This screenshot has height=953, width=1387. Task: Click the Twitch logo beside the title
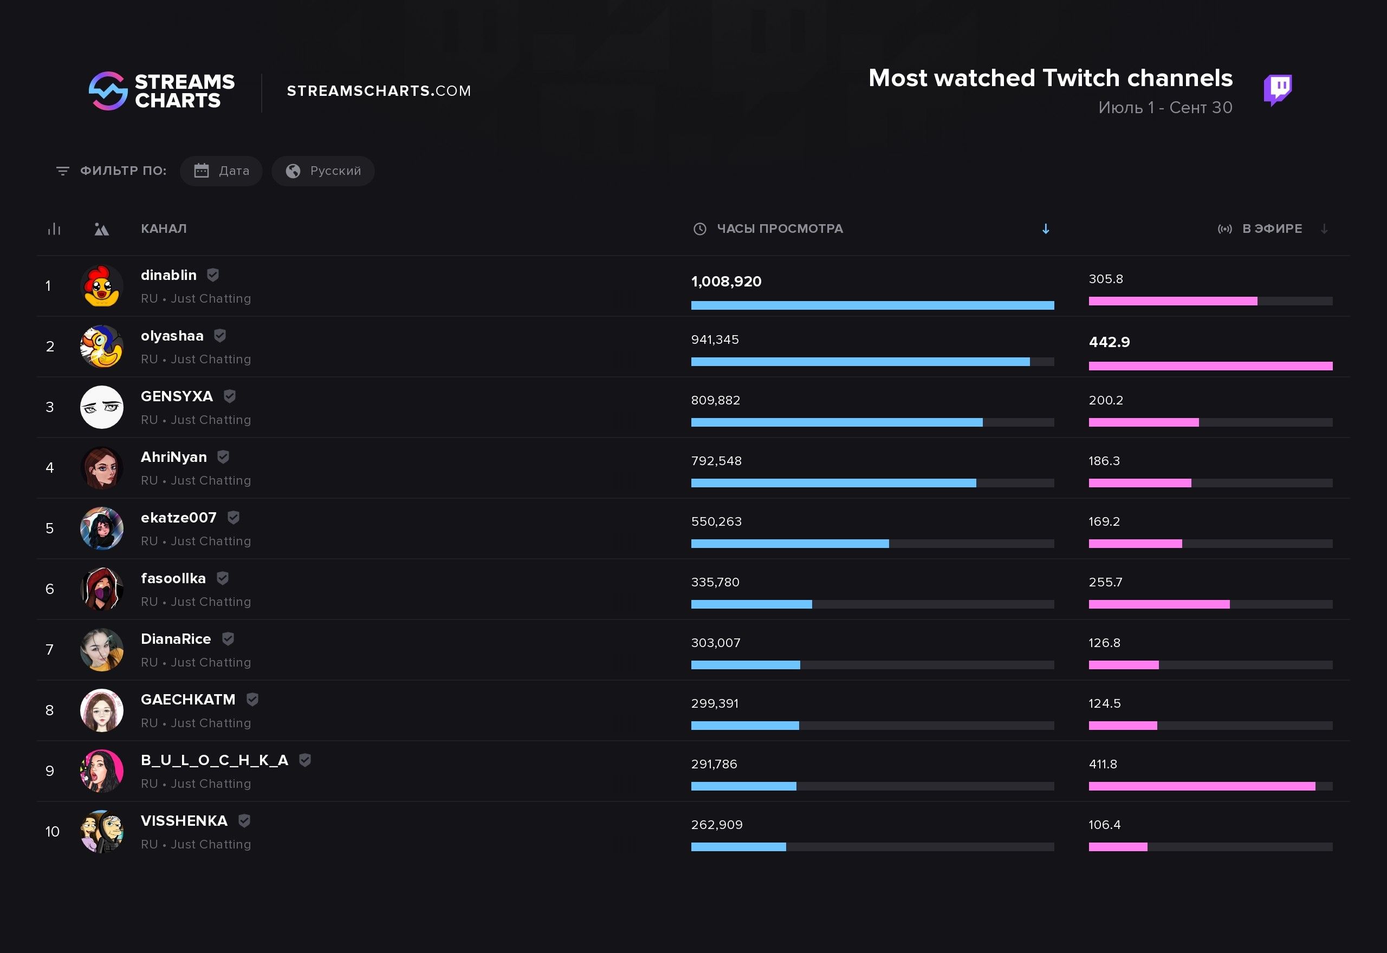coord(1279,89)
